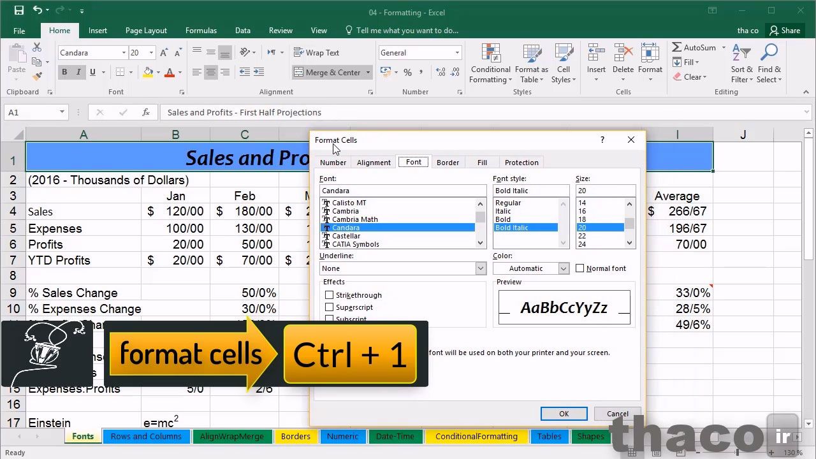
Task: Enable the Normal font checkbox
Action: pyautogui.click(x=579, y=268)
